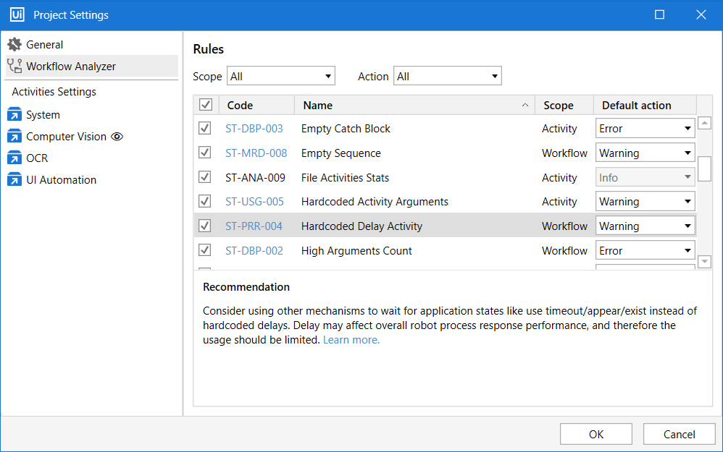Open the Scope filter dropdown
The height and width of the screenshot is (452, 723).
281,76
